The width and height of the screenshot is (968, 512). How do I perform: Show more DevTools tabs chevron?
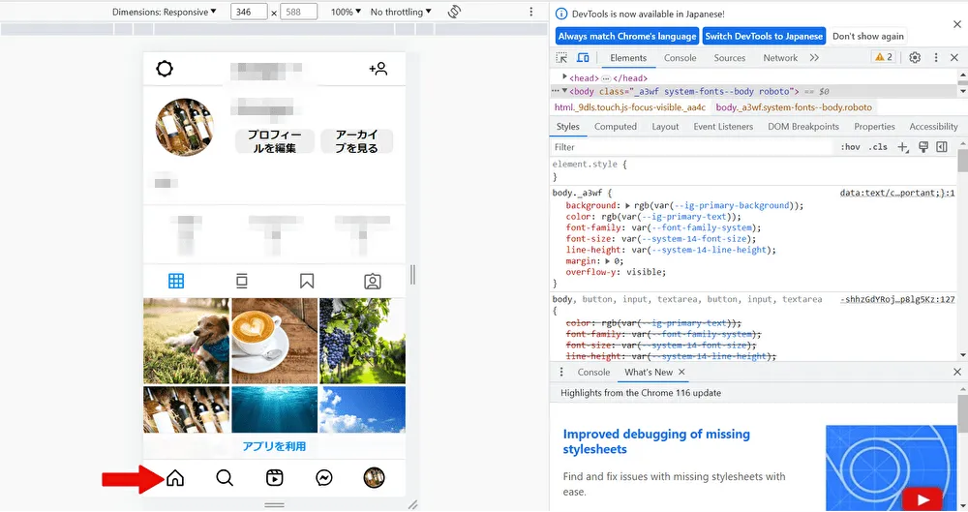[814, 57]
